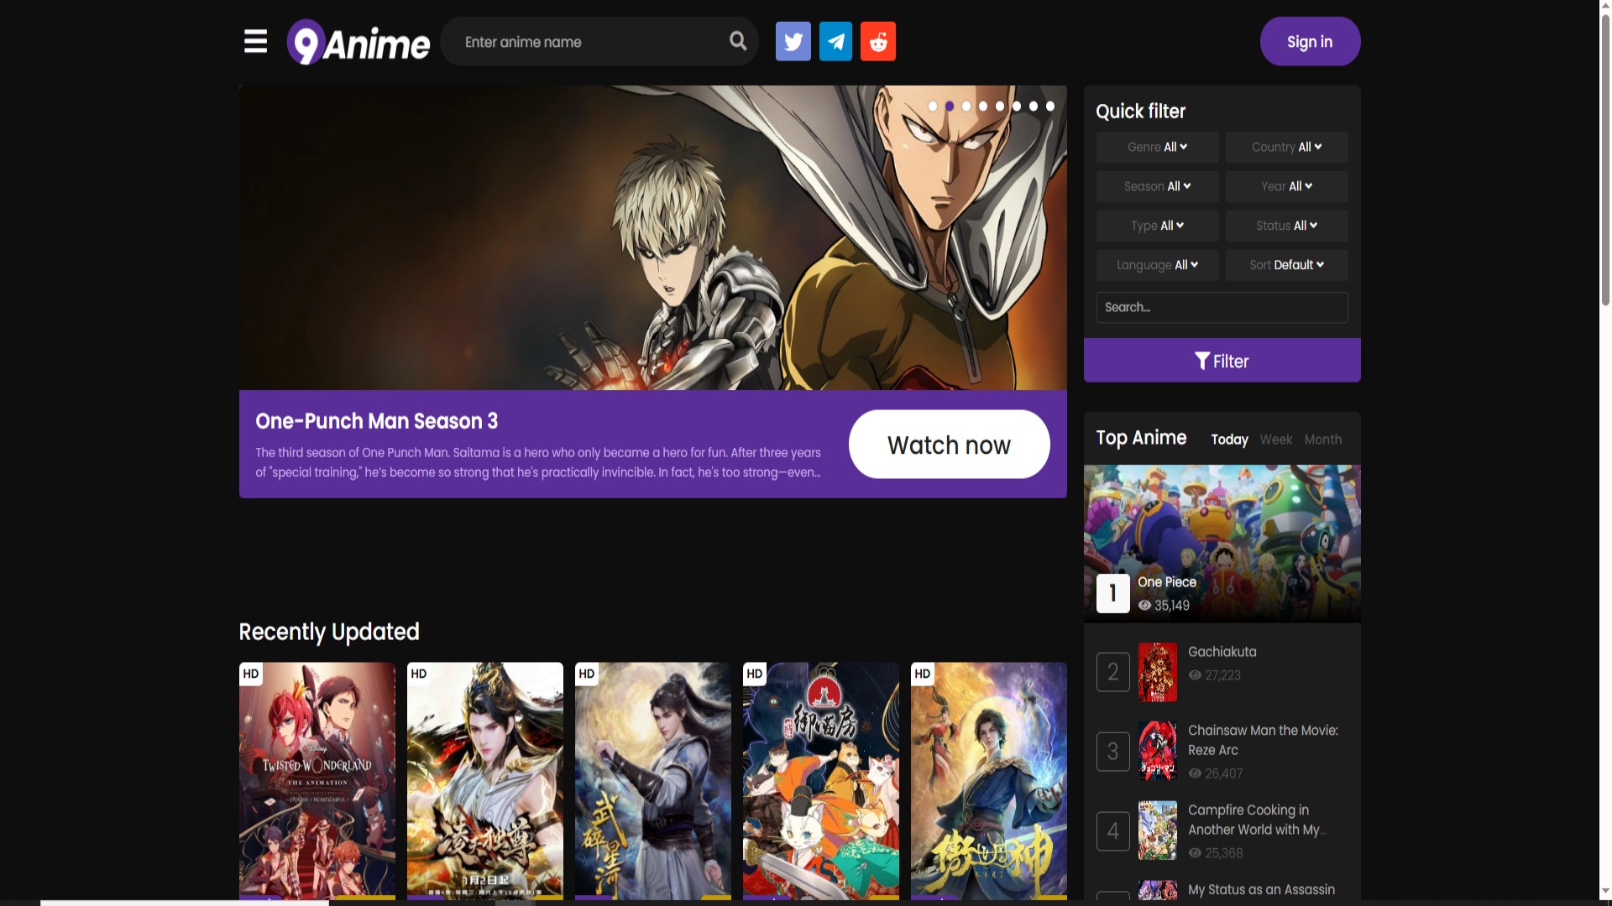
Task: Visit the Reddit community icon
Action: pyautogui.click(x=877, y=41)
